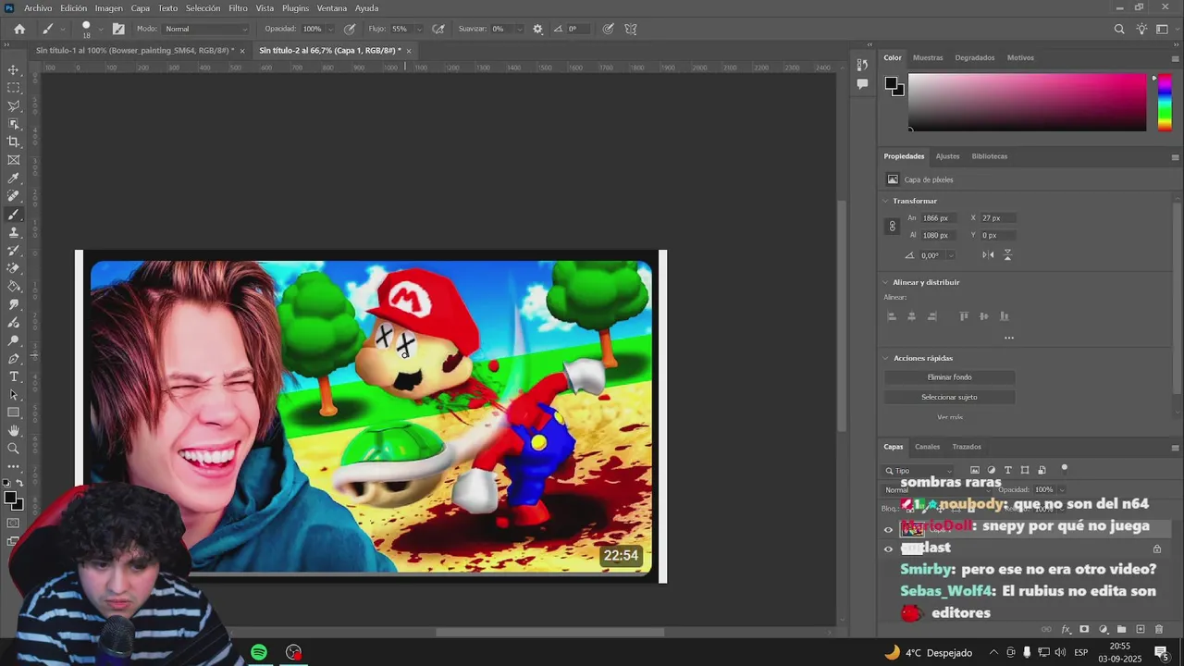This screenshot has height=666, width=1184.
Task: Open brush settings panel icon
Action: [x=118, y=29]
